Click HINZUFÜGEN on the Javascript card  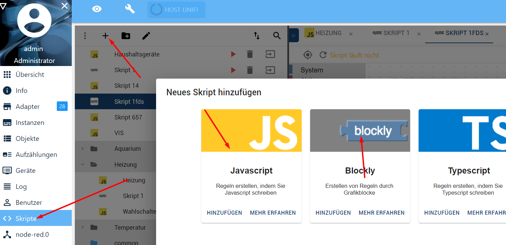click(x=224, y=213)
